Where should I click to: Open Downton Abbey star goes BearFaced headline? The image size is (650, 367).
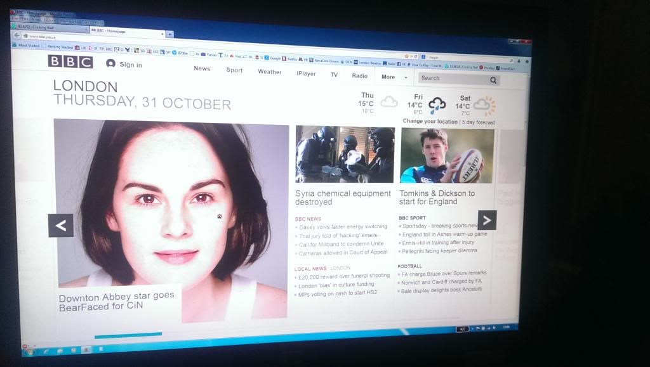click(117, 302)
